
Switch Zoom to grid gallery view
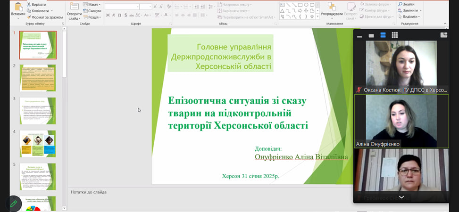point(394,35)
